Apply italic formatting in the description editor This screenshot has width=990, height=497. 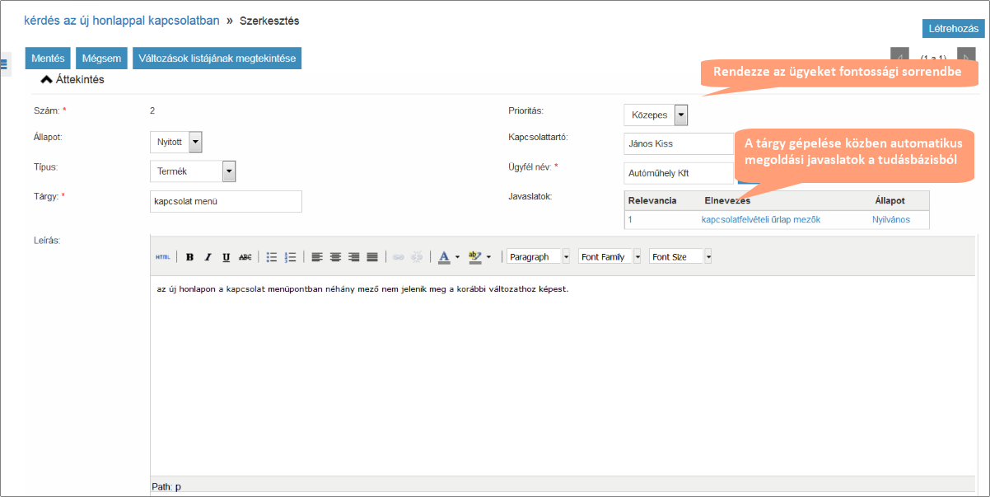coord(208,257)
